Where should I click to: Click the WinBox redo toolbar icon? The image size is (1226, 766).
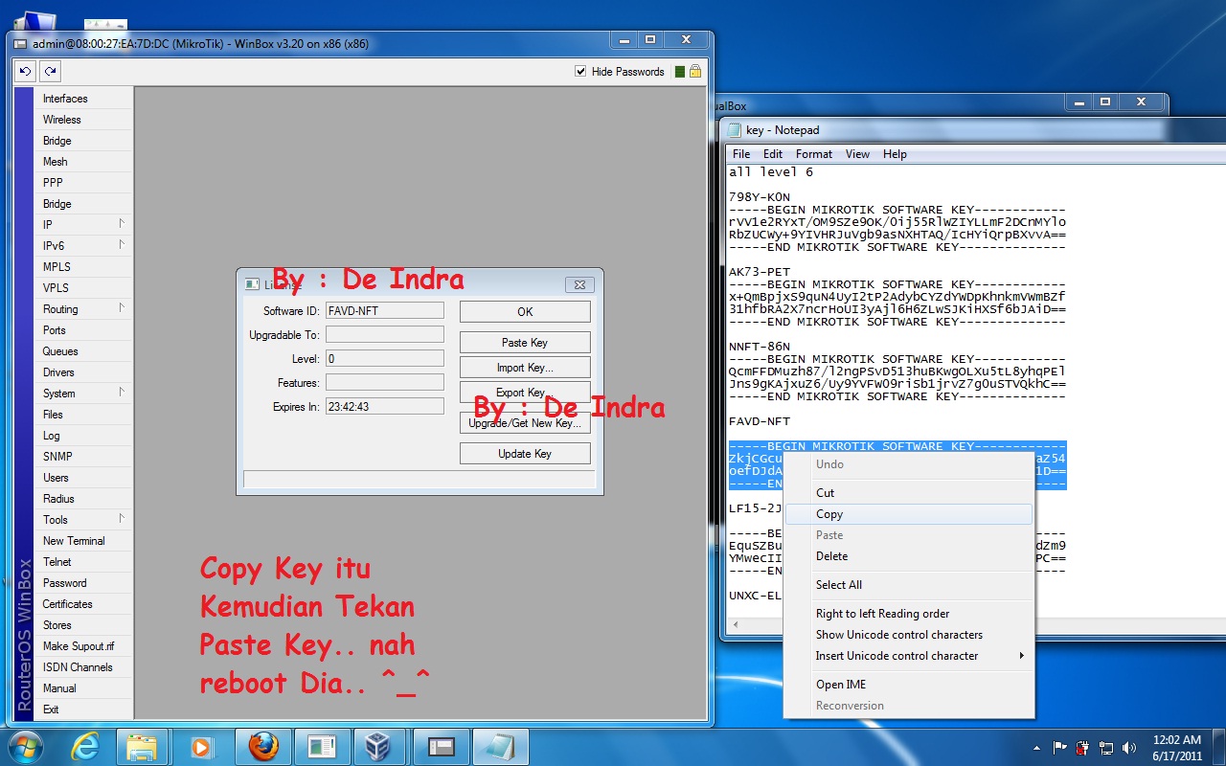coord(50,72)
